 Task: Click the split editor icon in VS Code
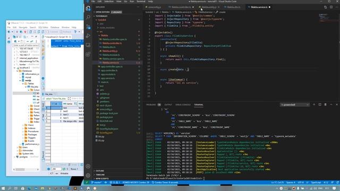point(331,7)
